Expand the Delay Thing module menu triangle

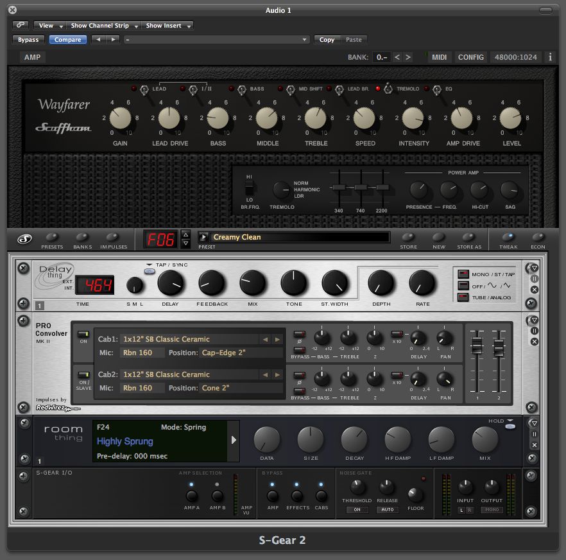535,268
